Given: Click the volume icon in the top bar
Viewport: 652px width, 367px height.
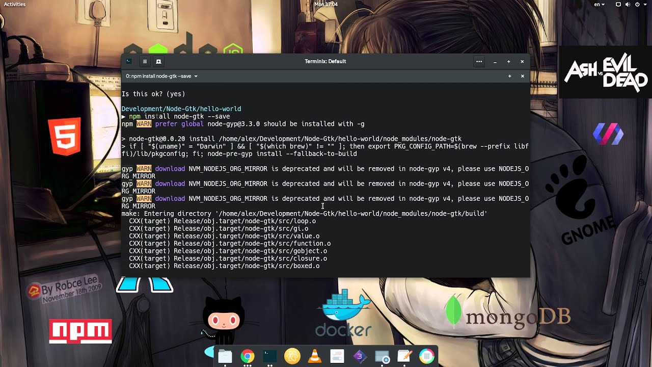Looking at the screenshot, I should click(628, 4).
